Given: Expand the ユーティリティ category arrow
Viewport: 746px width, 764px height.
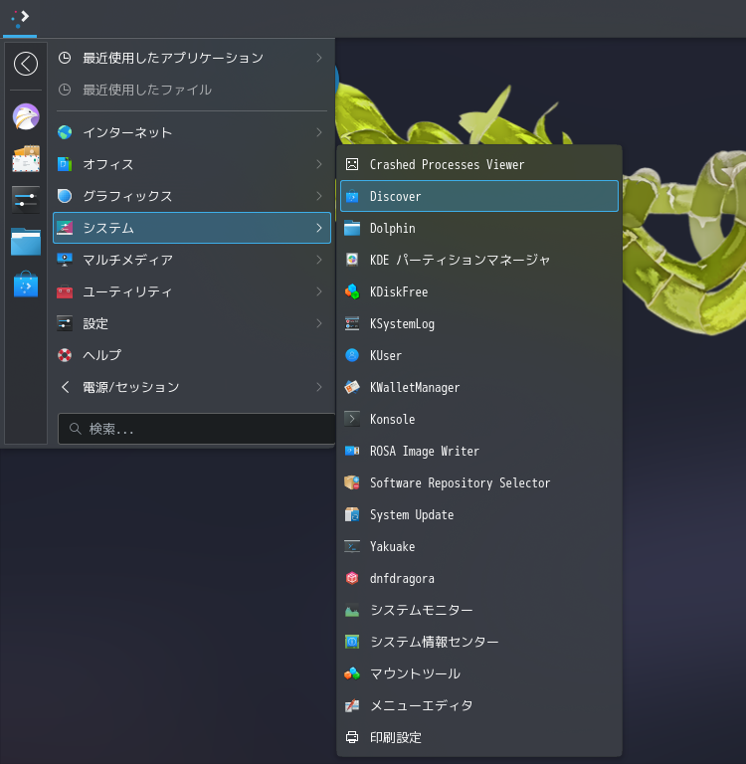Looking at the screenshot, I should 319,291.
